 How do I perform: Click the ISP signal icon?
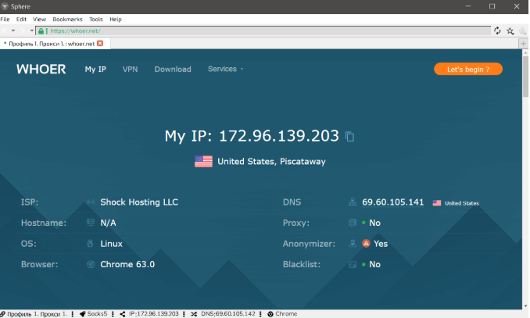[x=91, y=202]
